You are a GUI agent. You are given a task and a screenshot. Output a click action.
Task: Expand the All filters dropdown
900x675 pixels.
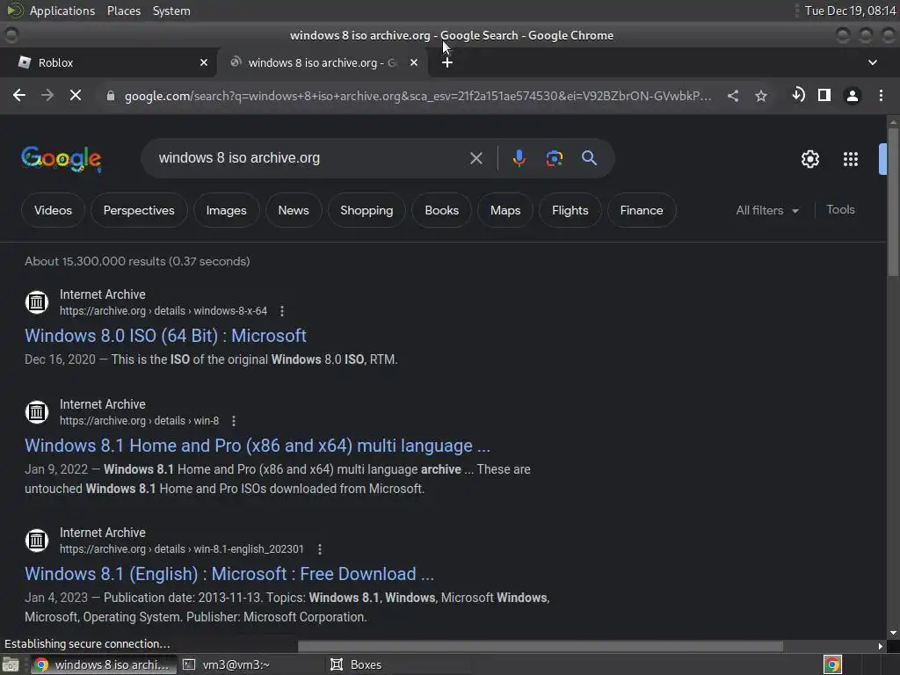766,210
